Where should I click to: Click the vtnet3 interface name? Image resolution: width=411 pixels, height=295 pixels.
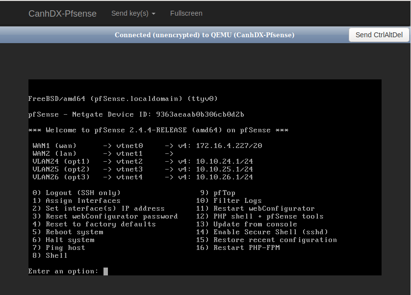click(x=130, y=169)
